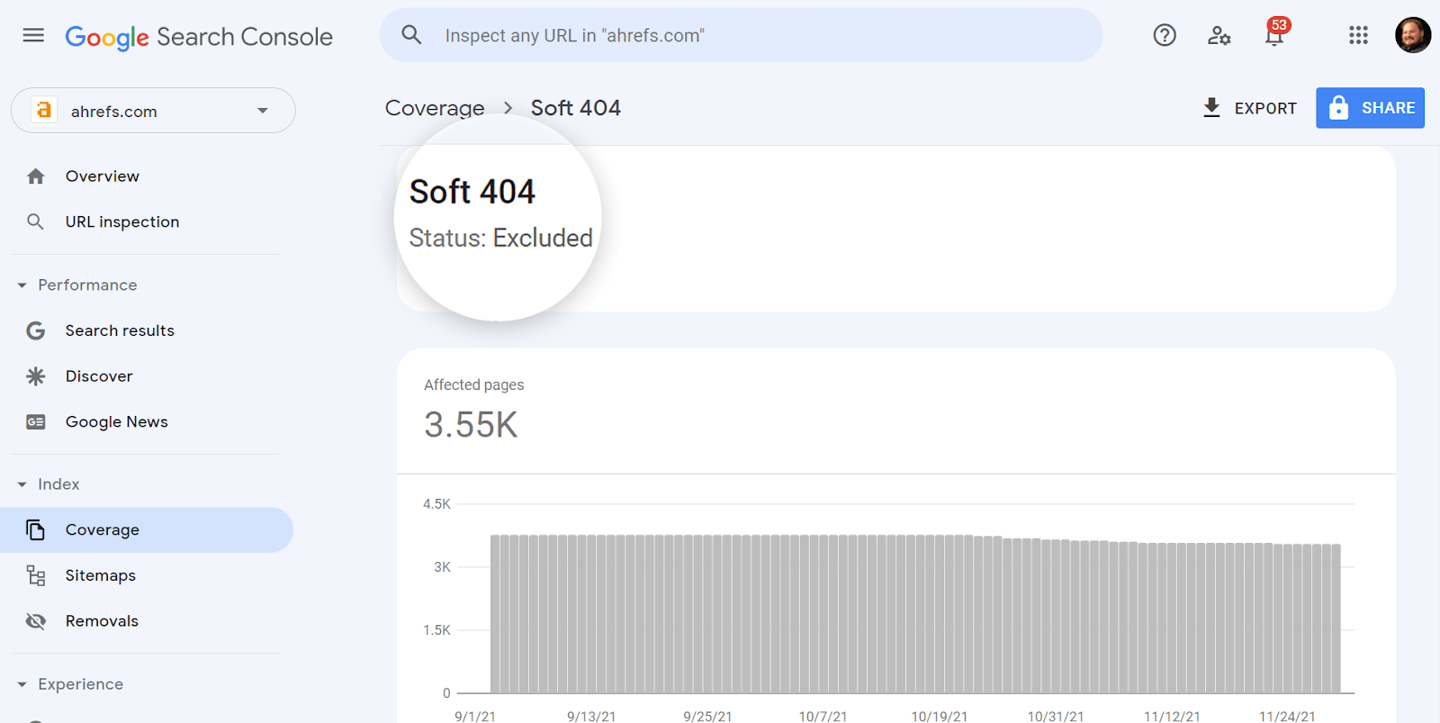Screen dimensions: 1440x723
Task: Collapse the Performance section
Action: pos(21,285)
